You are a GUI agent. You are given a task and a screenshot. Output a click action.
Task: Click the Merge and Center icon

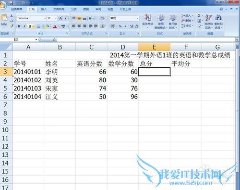coord(102,26)
